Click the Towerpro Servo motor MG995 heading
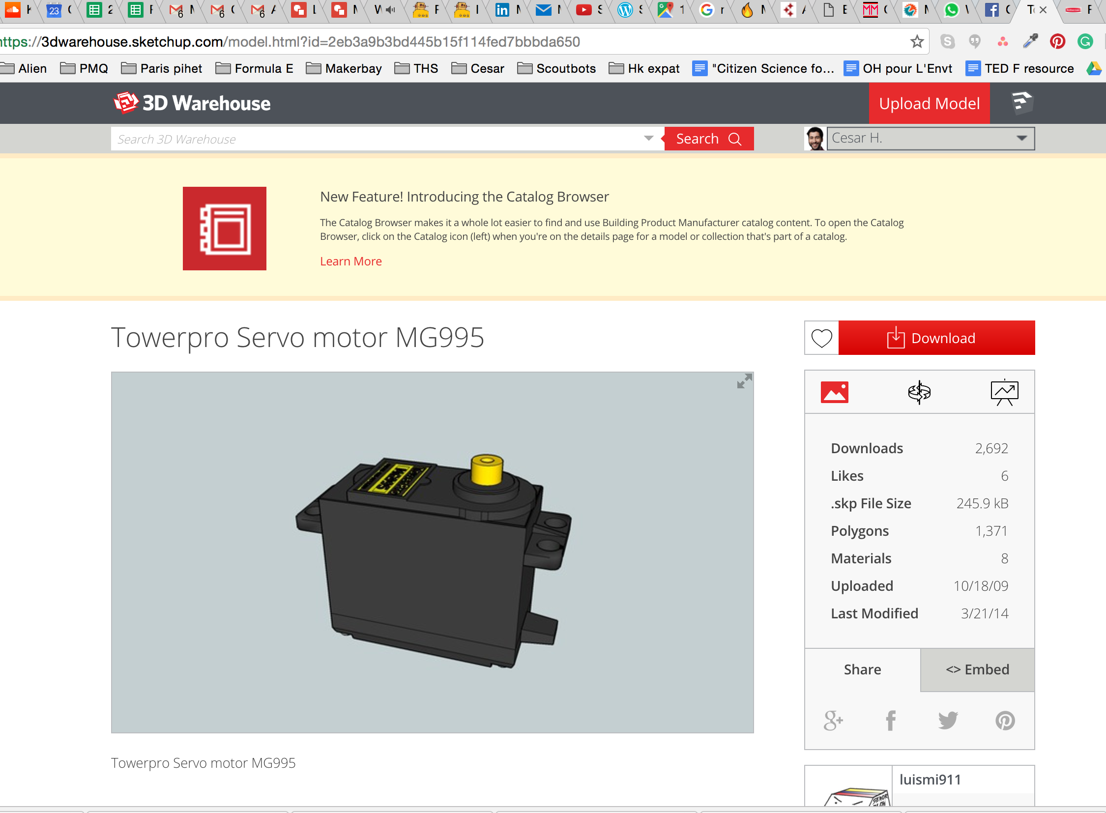This screenshot has width=1106, height=813. coord(298,338)
